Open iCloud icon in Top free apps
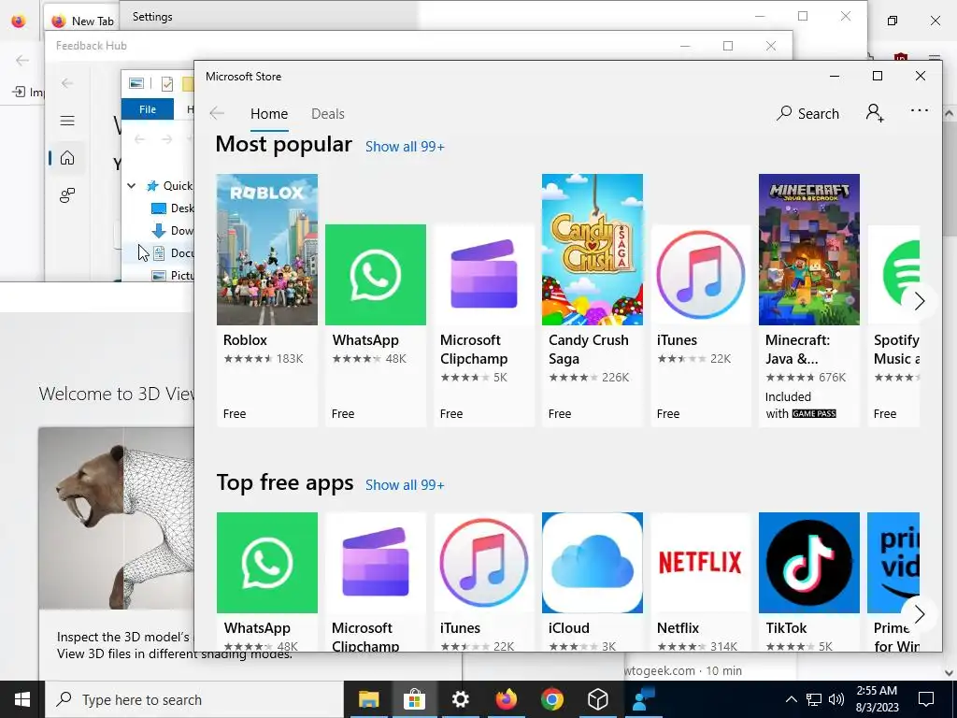 pyautogui.click(x=592, y=562)
